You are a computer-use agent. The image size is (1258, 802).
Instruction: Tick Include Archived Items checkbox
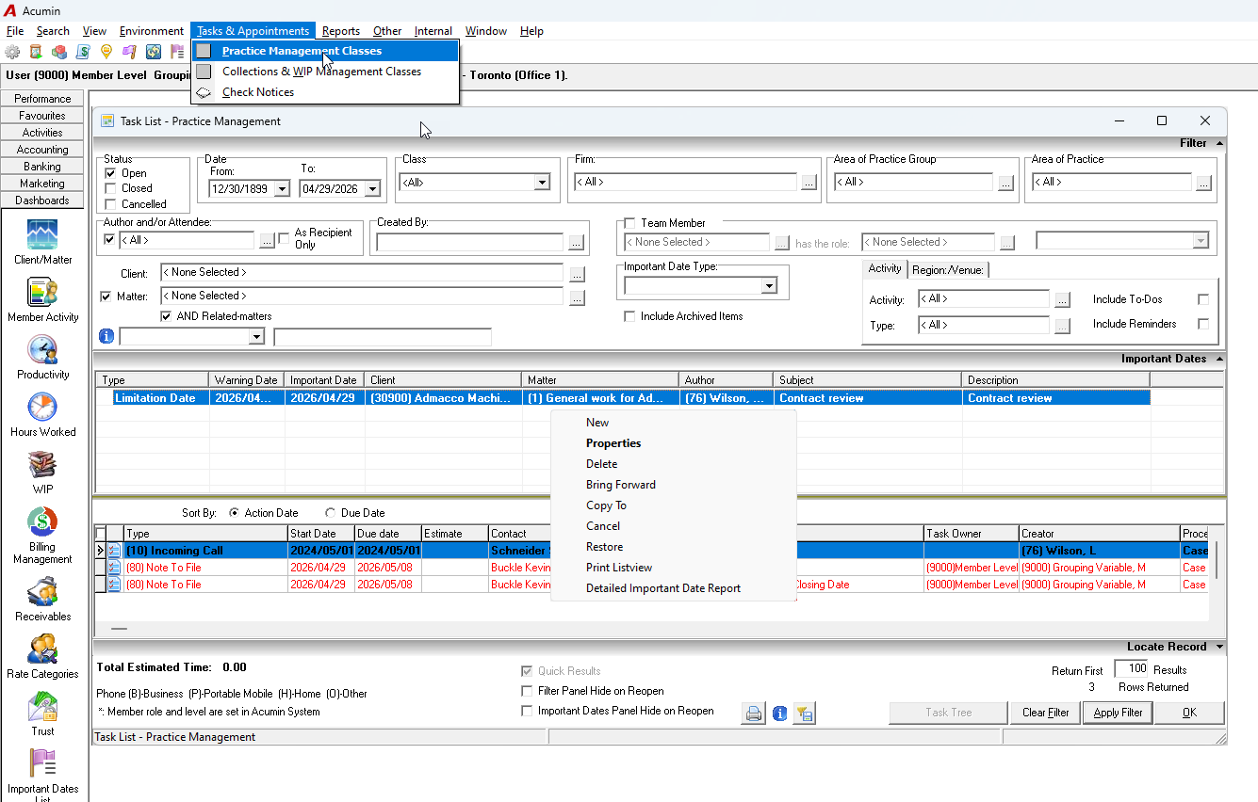point(629,316)
